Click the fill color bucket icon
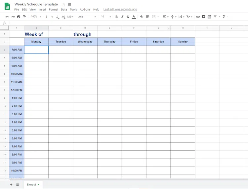Screen dimensions: 248x189 [142, 17]
